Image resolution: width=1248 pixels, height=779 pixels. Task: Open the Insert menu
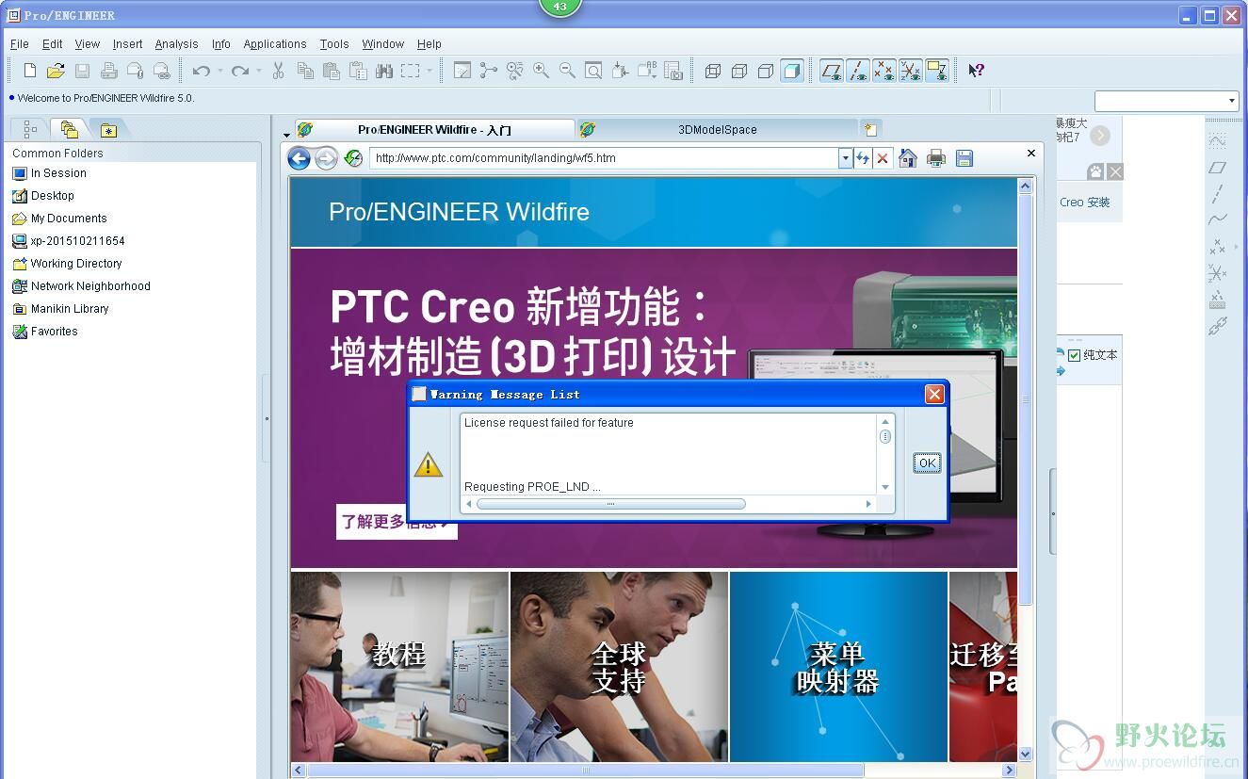click(128, 44)
